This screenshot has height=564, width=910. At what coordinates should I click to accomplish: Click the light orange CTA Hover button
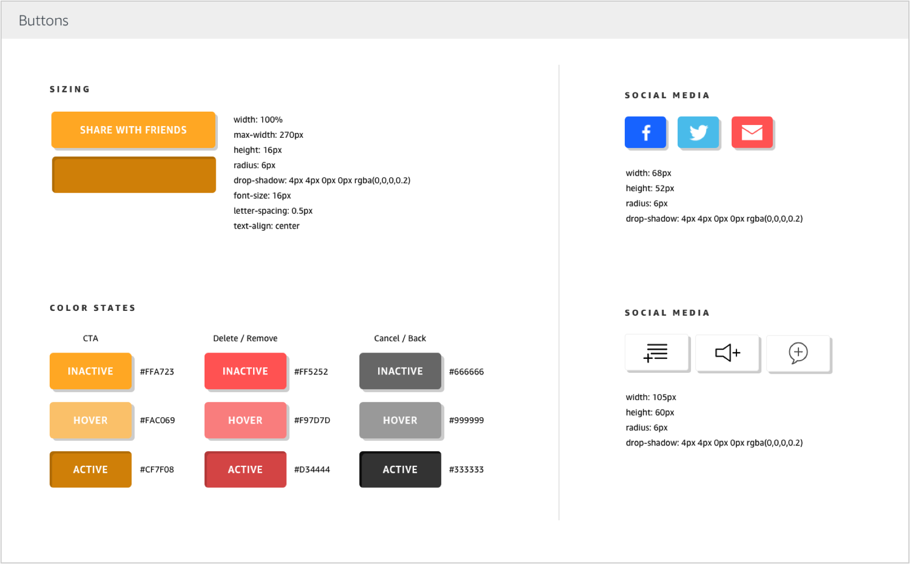tap(90, 420)
